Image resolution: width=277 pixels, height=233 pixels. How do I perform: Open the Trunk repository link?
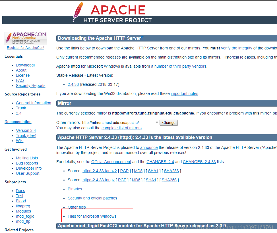(21, 108)
